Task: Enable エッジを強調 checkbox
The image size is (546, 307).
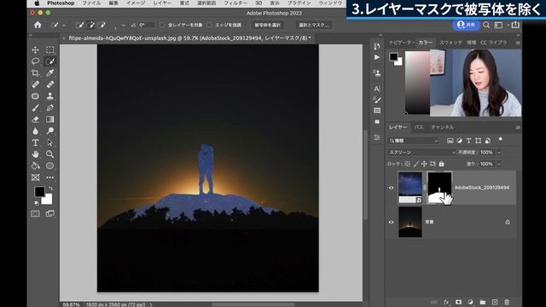Action: pos(209,25)
